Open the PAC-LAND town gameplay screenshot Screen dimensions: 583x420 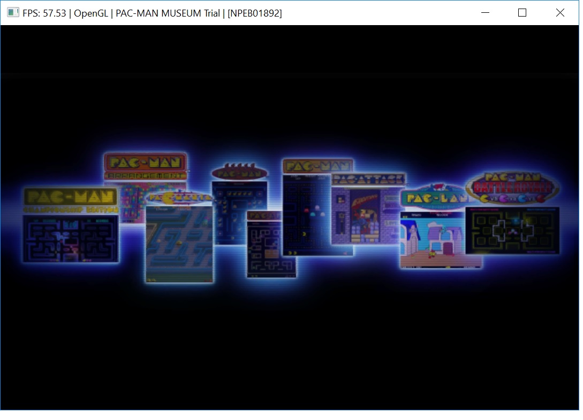440,239
